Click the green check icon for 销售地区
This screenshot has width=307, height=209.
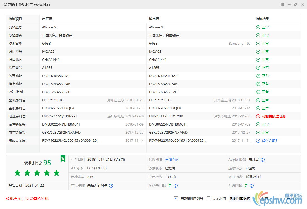(x=258, y=60)
